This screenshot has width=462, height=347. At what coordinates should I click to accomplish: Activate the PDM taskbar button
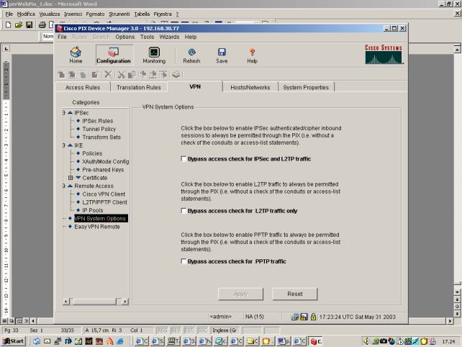coord(317,341)
